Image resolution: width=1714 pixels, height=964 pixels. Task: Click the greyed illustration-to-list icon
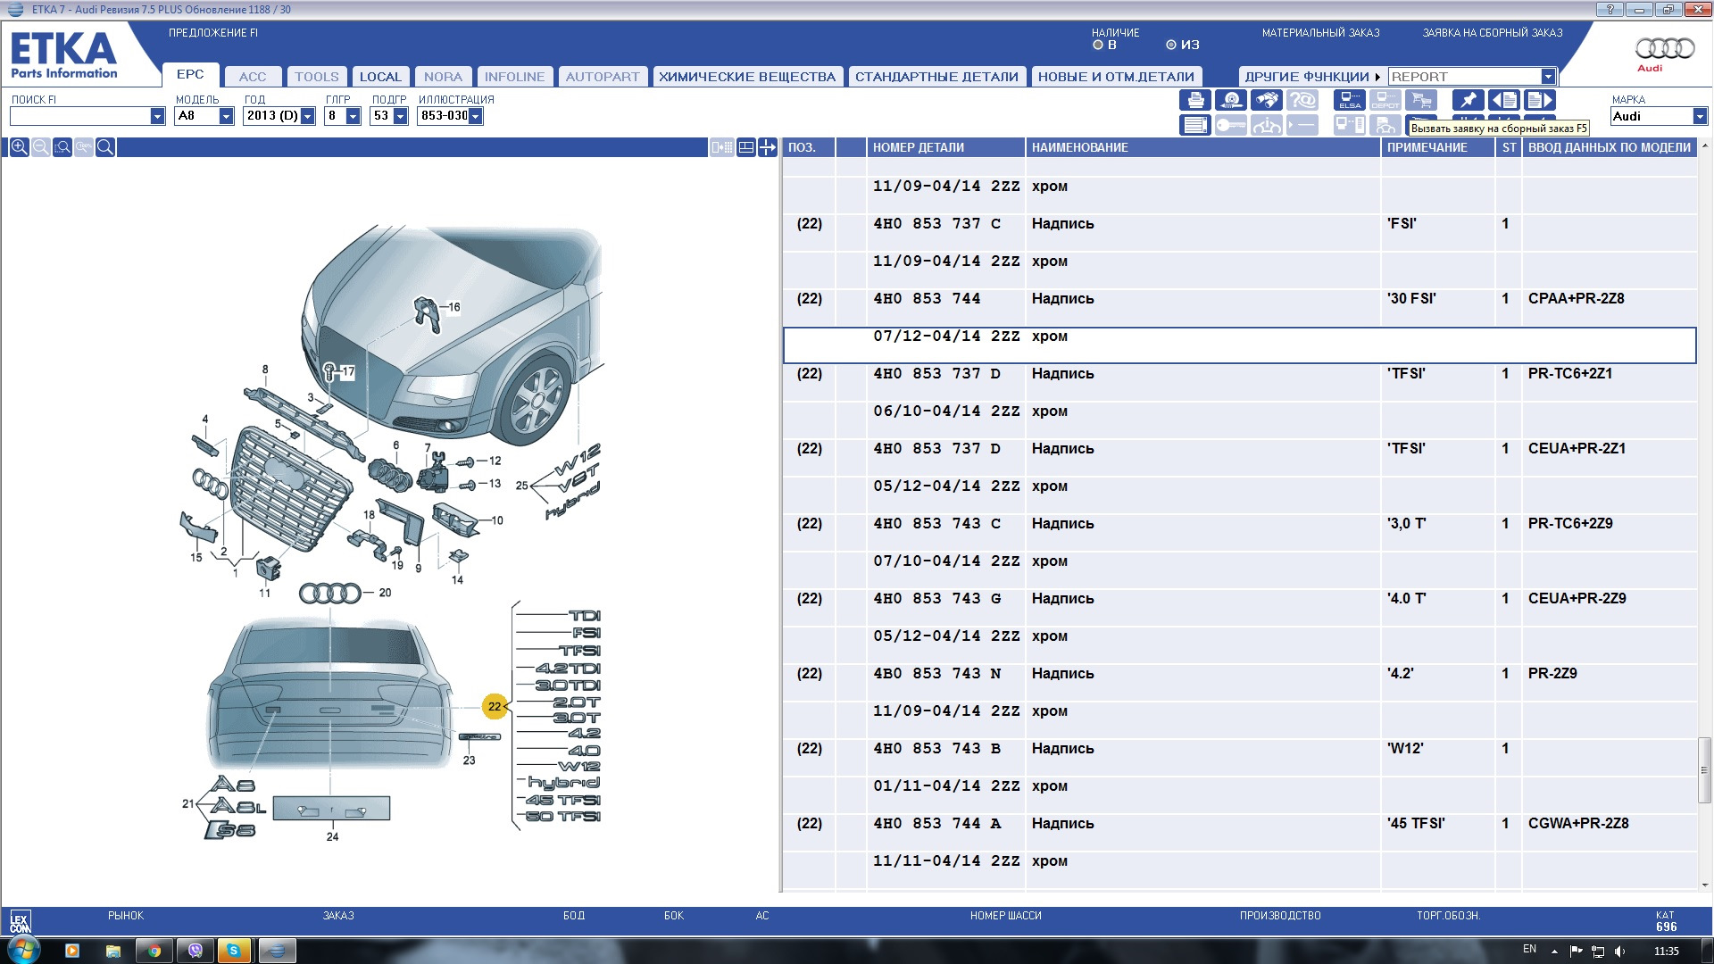(722, 147)
